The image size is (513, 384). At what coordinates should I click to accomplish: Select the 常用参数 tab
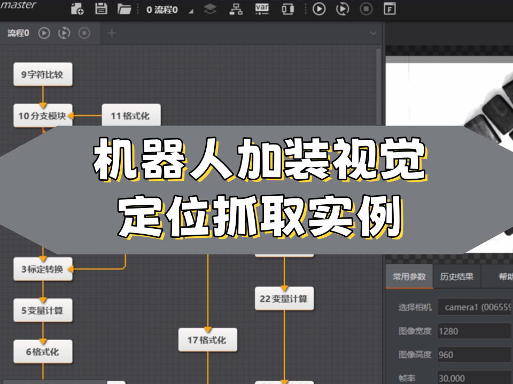coord(409,276)
